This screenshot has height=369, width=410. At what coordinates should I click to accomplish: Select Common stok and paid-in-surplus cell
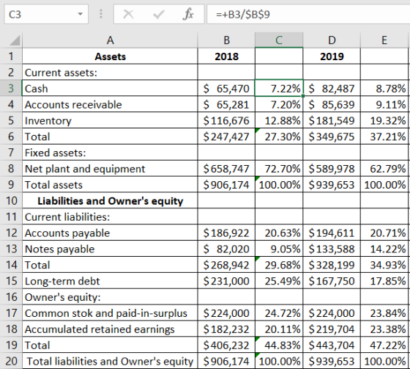(x=110, y=313)
